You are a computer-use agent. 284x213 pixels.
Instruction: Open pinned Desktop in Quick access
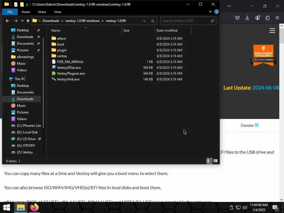pyautogui.click(x=23, y=30)
